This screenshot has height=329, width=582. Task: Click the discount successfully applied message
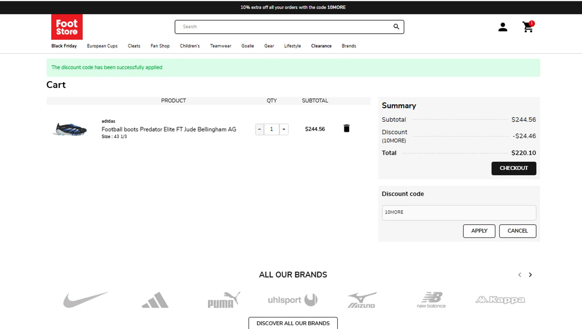click(107, 67)
